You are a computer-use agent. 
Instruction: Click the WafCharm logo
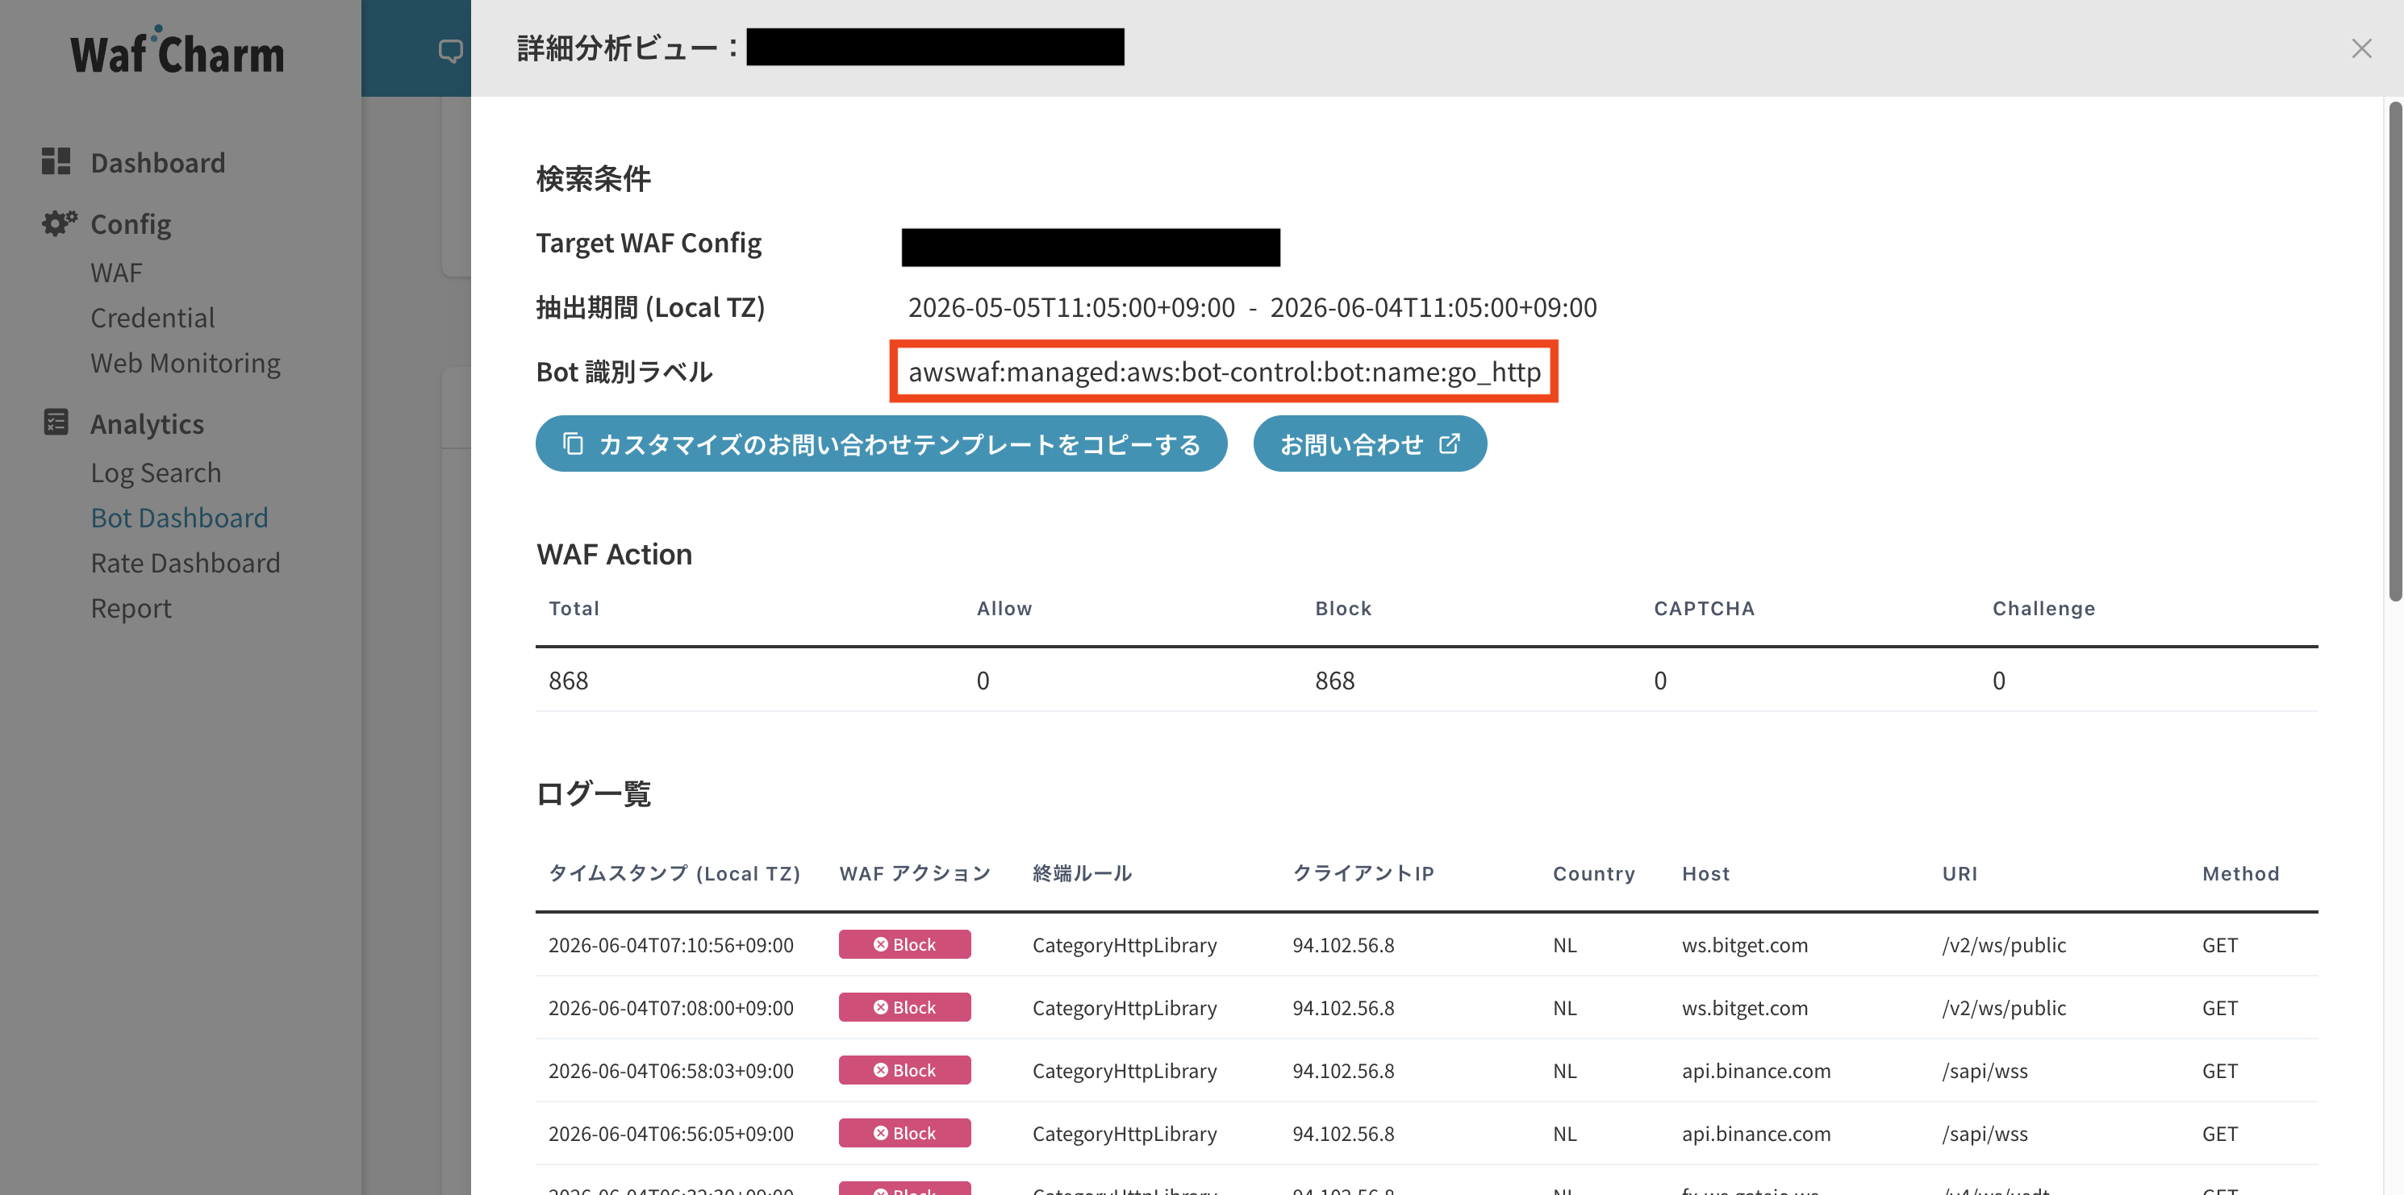(x=177, y=52)
